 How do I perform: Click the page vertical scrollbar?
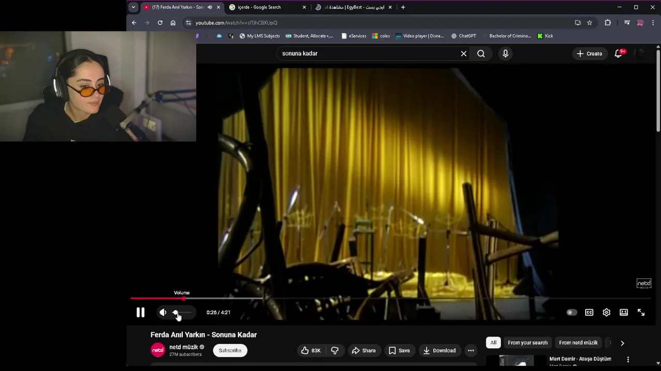pyautogui.click(x=658, y=90)
